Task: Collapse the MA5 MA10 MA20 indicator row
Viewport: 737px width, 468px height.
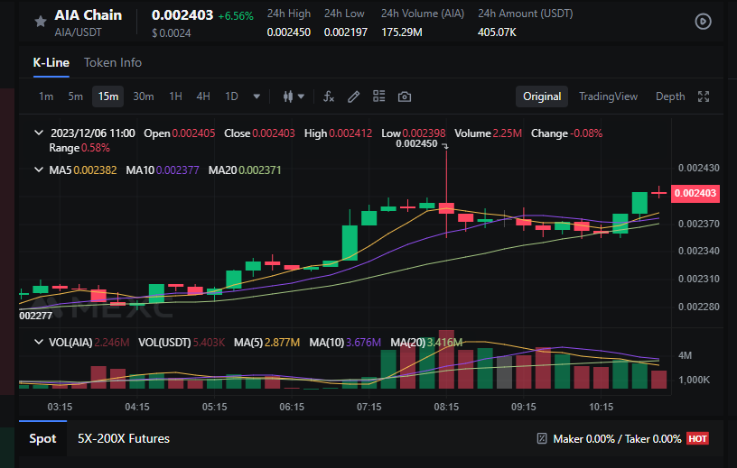Action: [39, 170]
